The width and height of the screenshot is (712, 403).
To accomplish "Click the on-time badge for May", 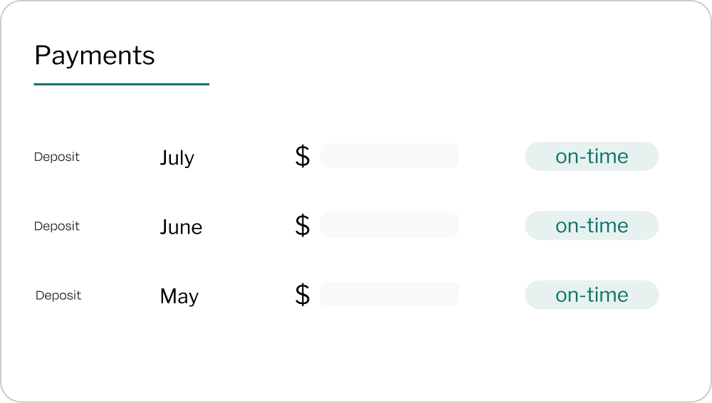I will coord(592,294).
